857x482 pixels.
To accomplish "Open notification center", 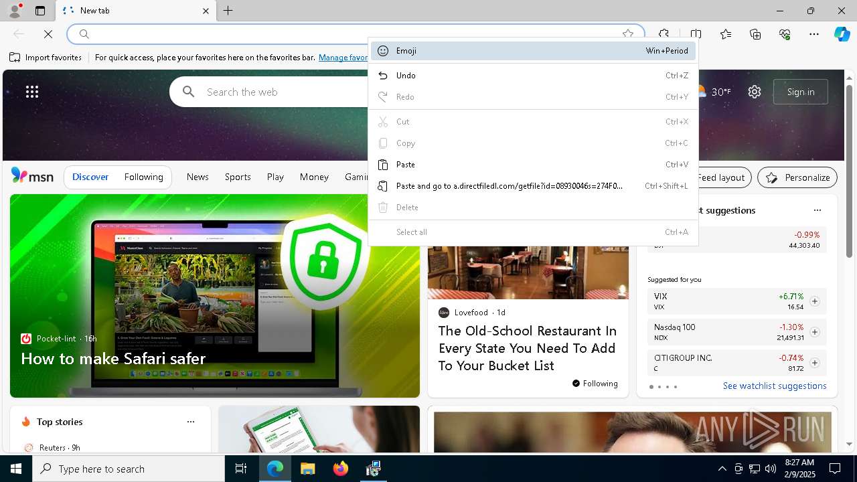I will [835, 469].
